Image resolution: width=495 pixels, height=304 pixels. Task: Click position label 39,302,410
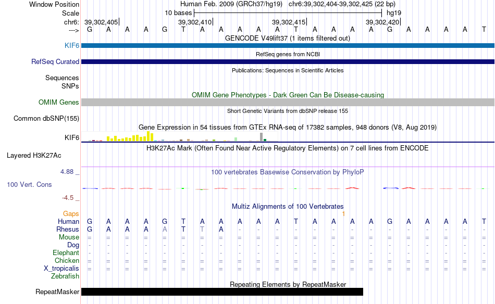pos(194,22)
